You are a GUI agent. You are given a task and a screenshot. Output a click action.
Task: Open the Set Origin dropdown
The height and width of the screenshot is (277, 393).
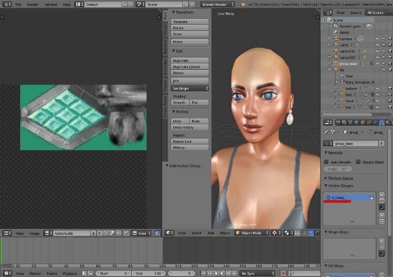[190, 88]
